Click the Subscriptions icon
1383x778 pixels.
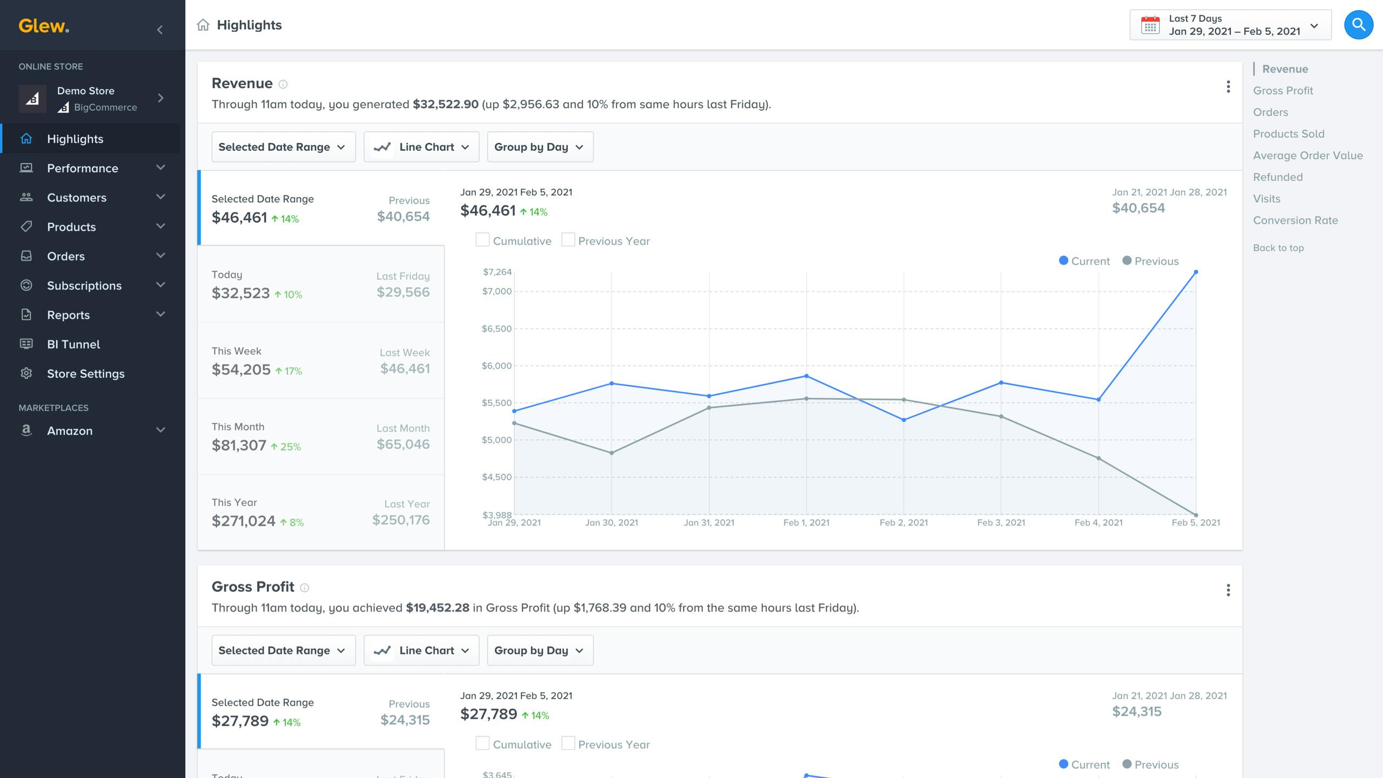(26, 285)
